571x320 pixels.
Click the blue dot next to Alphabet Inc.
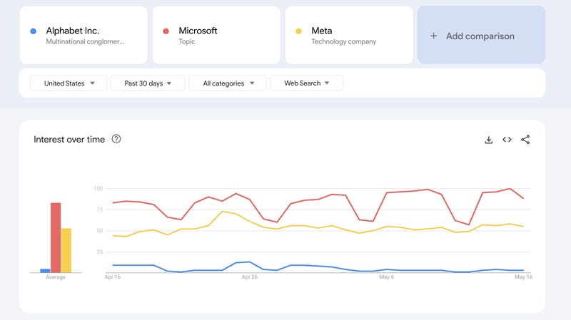click(33, 31)
